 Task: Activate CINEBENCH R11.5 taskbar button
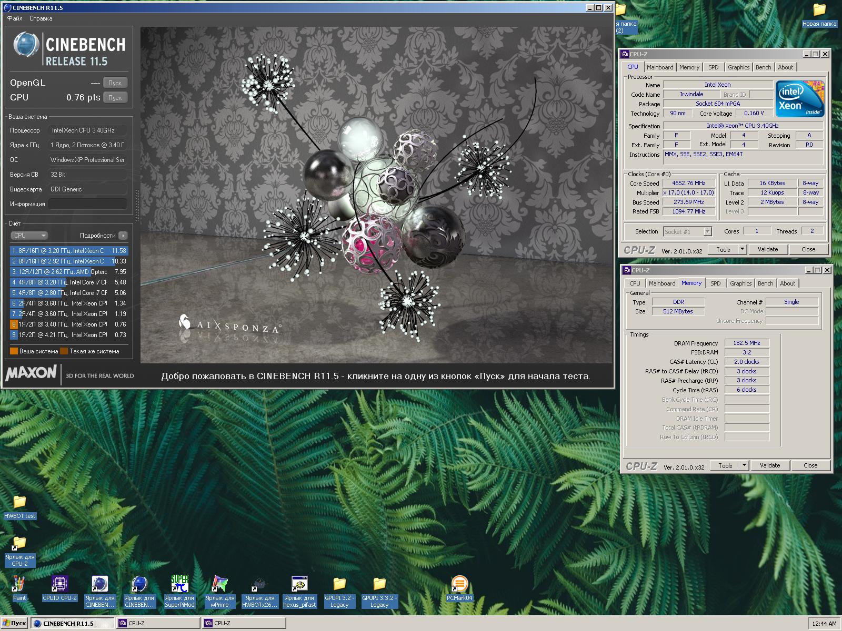click(72, 623)
